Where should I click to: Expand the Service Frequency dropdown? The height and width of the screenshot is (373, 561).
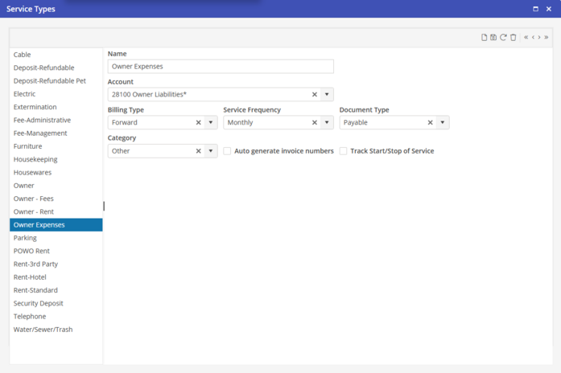click(x=327, y=123)
